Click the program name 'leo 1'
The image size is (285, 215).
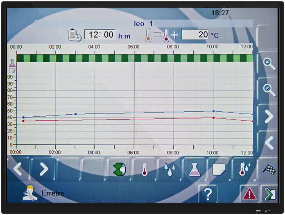point(143,24)
